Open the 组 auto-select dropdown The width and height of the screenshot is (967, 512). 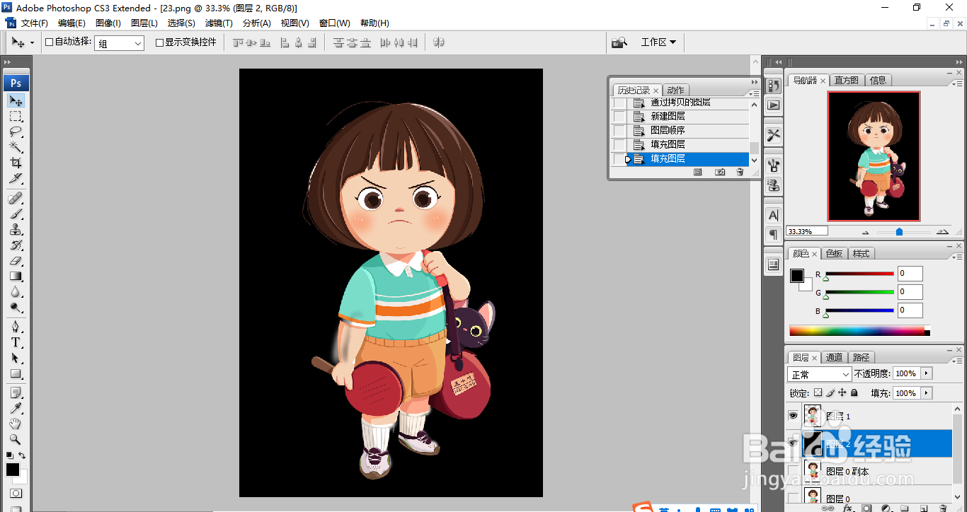coord(120,43)
